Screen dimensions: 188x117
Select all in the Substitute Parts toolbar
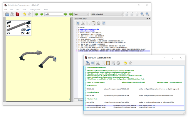point(93,63)
